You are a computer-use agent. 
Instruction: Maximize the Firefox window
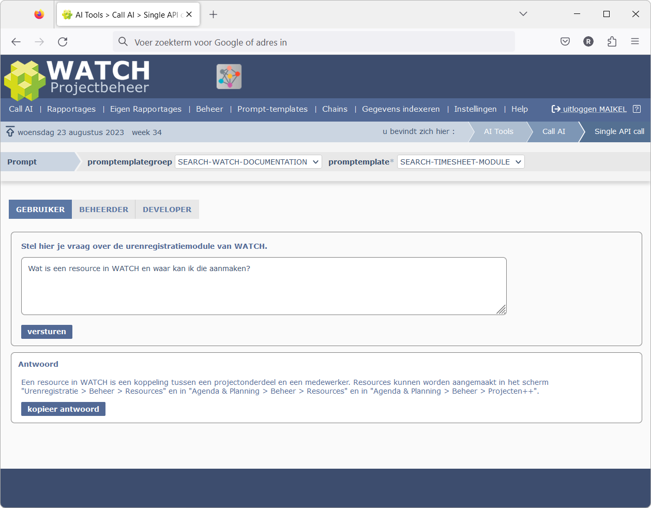pos(607,14)
